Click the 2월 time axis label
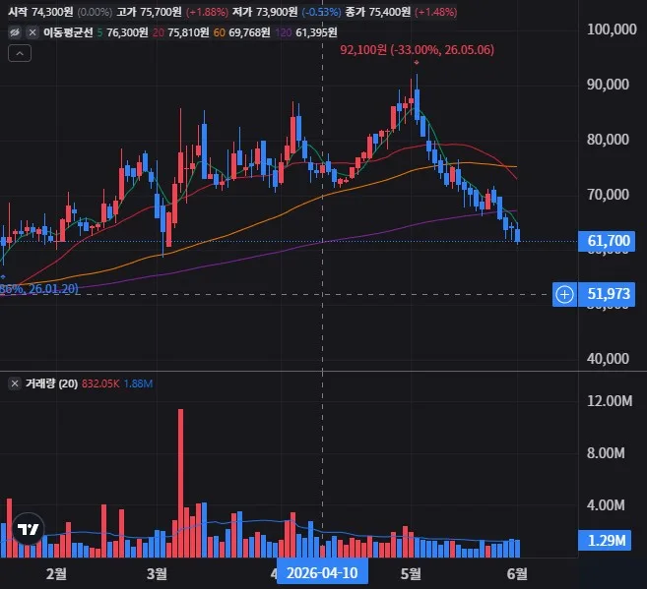This screenshot has height=589, width=647. pyautogui.click(x=56, y=574)
